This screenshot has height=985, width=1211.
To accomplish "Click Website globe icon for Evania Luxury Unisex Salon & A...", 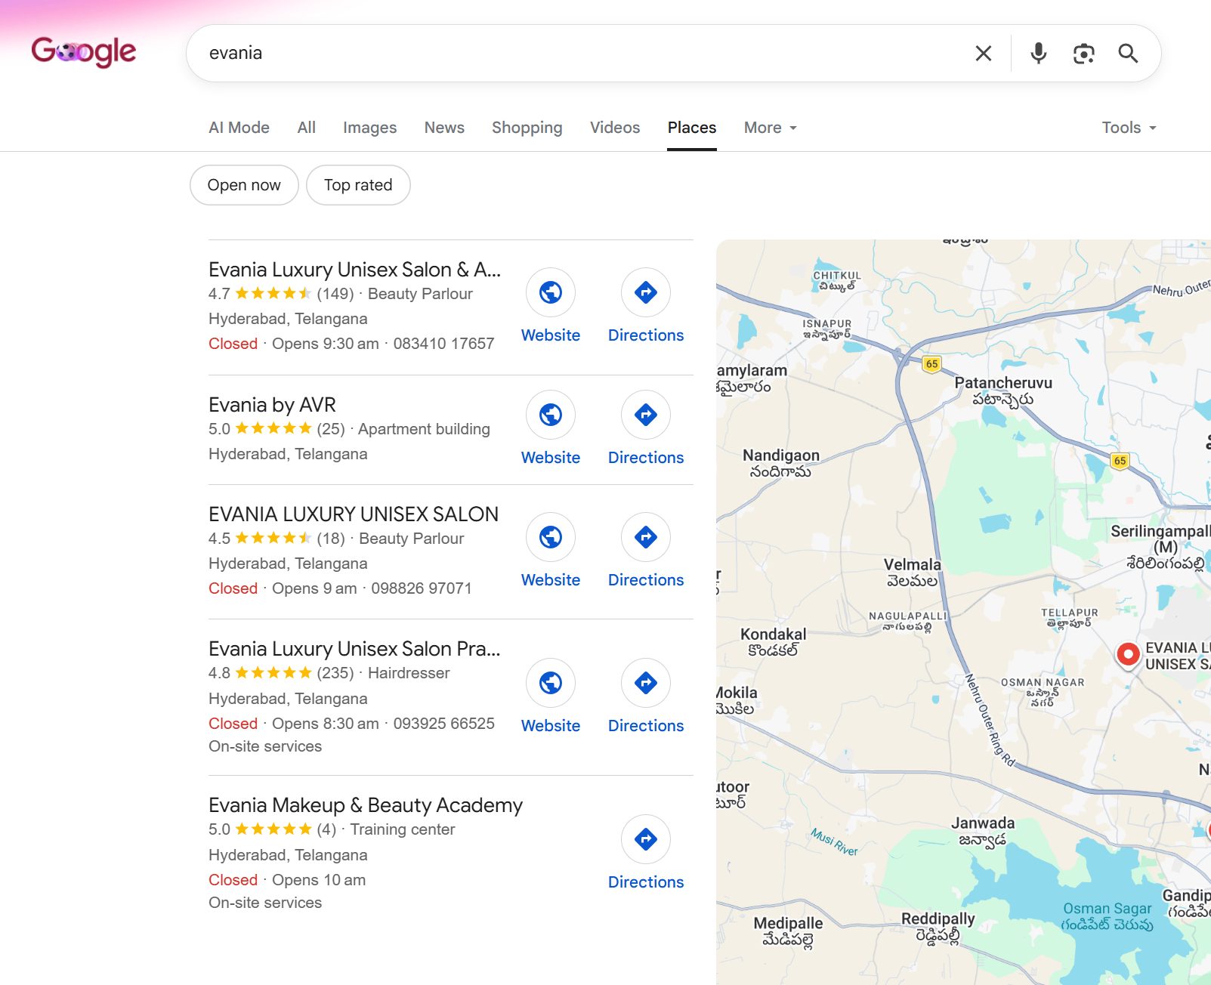I will pyautogui.click(x=551, y=292).
